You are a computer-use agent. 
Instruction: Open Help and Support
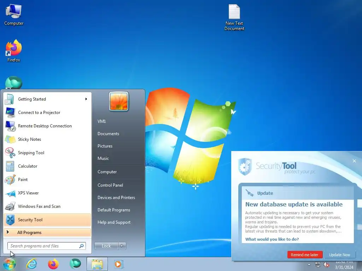pos(114,222)
